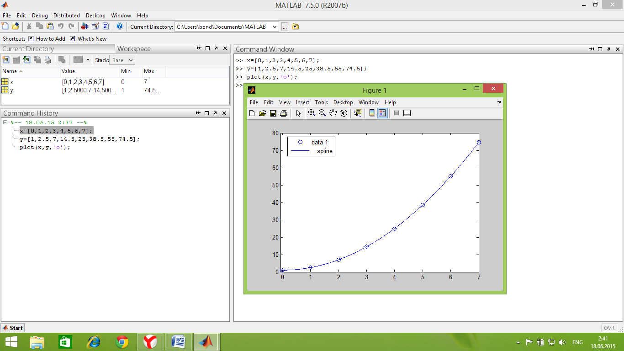
Task: Click New M-File icon in MATLAB toolbar
Action: click(x=5, y=27)
